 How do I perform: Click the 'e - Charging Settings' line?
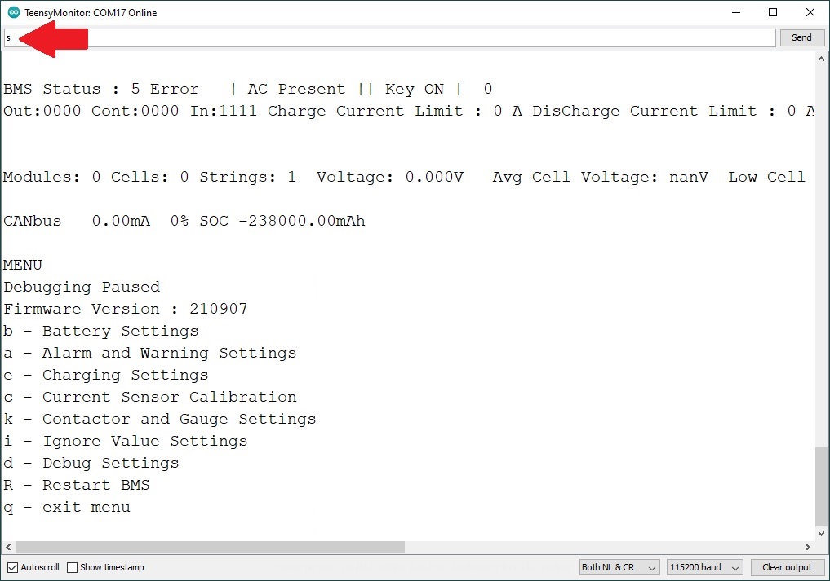point(106,376)
